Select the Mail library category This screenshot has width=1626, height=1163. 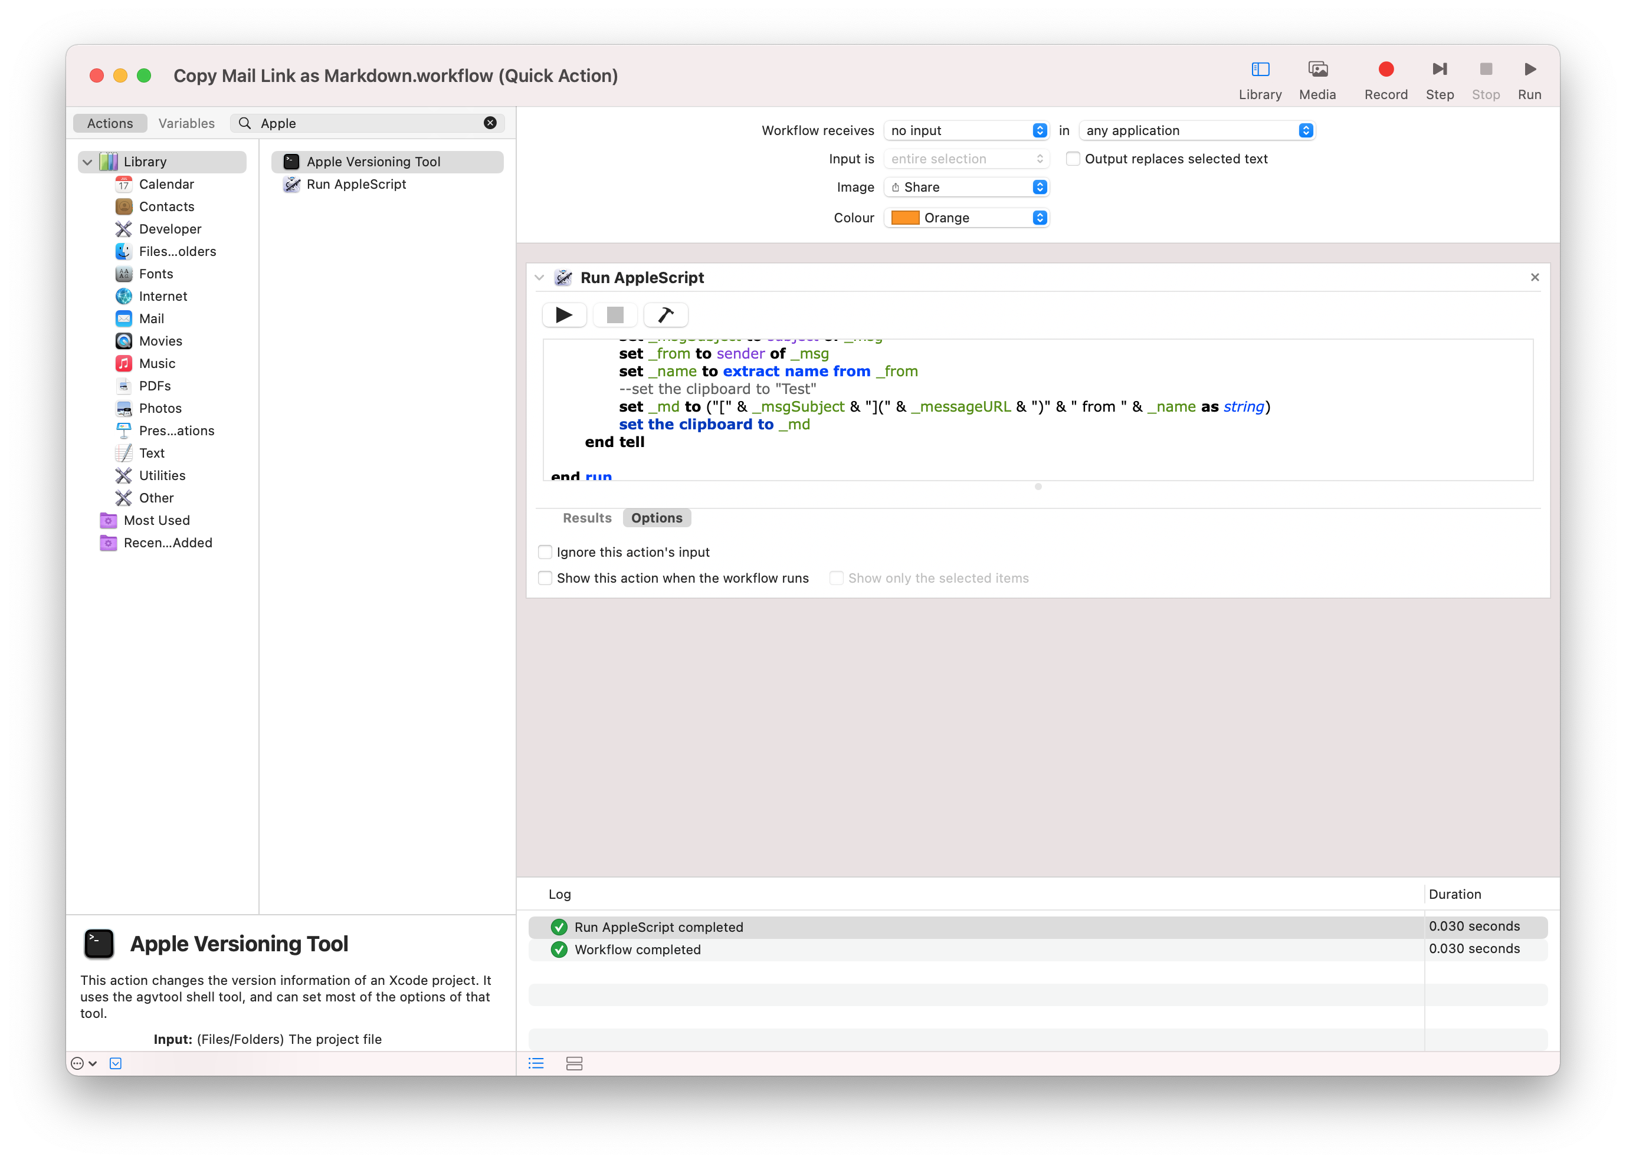(x=151, y=318)
